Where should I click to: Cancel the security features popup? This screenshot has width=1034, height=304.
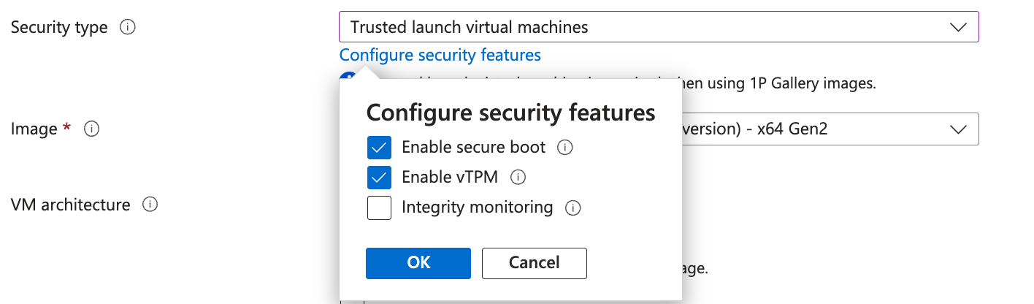pos(534,263)
